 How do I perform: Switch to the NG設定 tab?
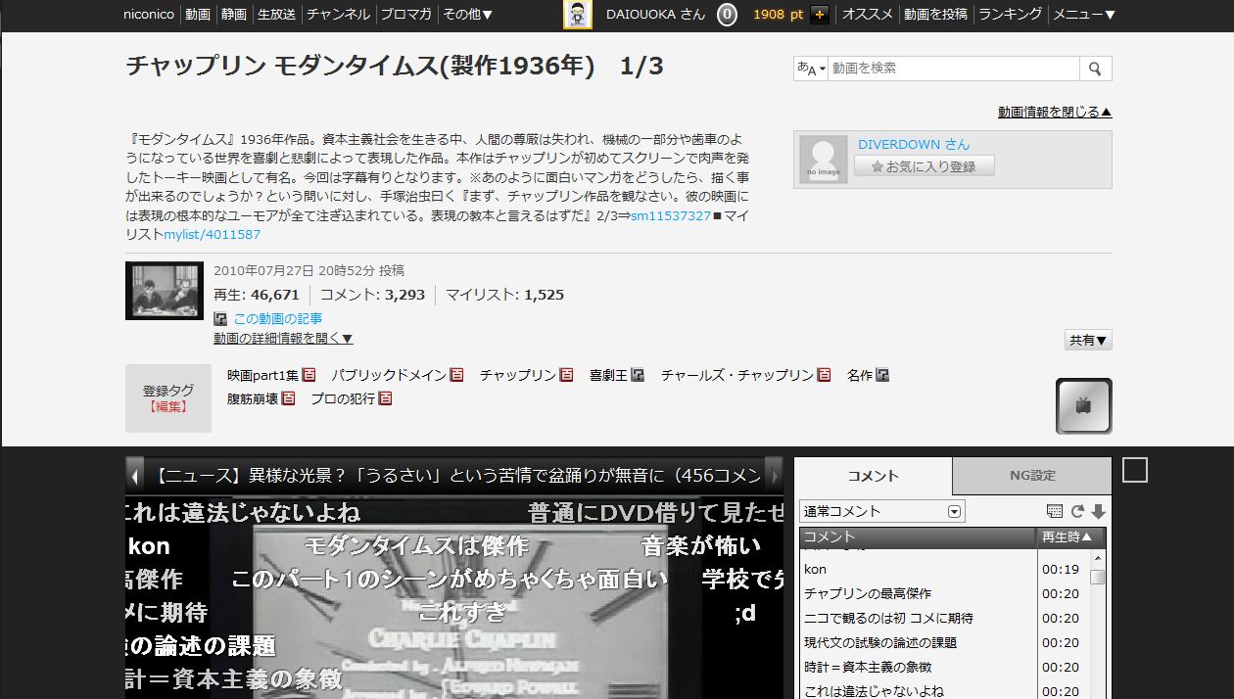coord(1032,476)
